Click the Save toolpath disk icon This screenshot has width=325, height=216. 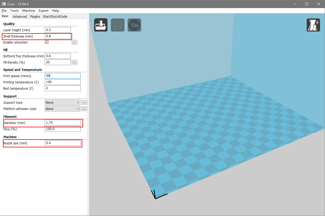click(x=117, y=25)
